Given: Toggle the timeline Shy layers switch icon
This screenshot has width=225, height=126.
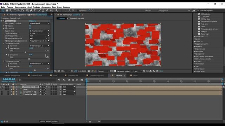Looking at the screenshot, I should (69, 80).
